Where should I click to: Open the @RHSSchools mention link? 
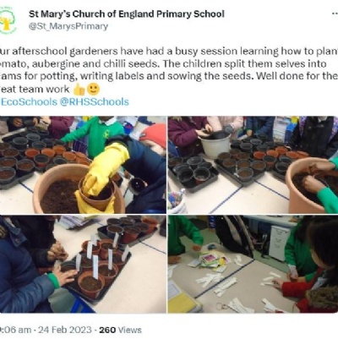(95, 101)
